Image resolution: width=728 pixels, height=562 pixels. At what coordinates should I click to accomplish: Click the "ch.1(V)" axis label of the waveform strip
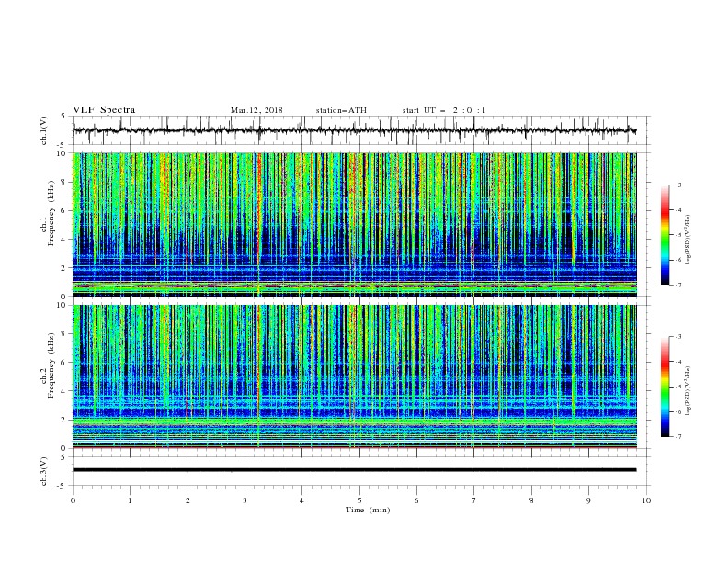(x=44, y=130)
